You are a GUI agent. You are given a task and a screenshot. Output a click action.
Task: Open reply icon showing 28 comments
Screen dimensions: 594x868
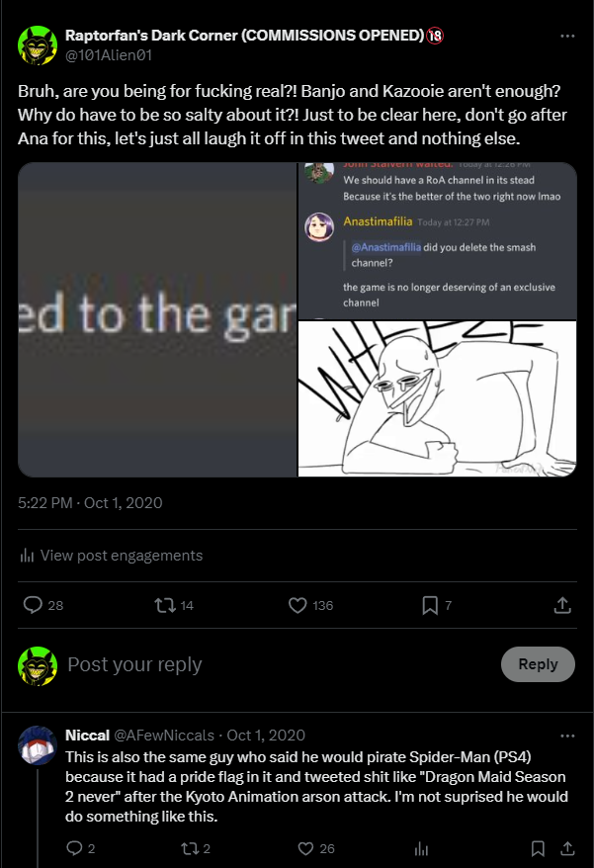pyautogui.click(x=34, y=605)
